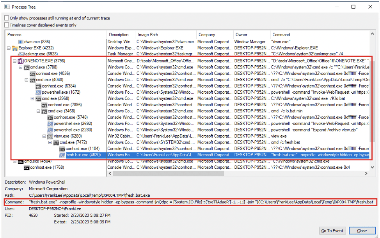Click the 'Task Manager' description cell

(121, 54)
